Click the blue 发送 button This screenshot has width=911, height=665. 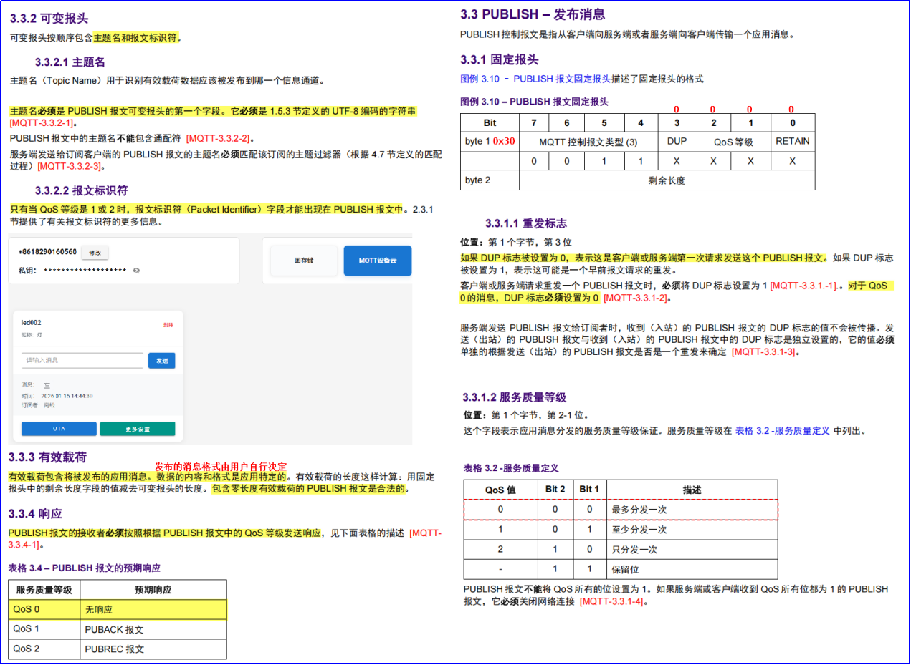[x=161, y=361]
